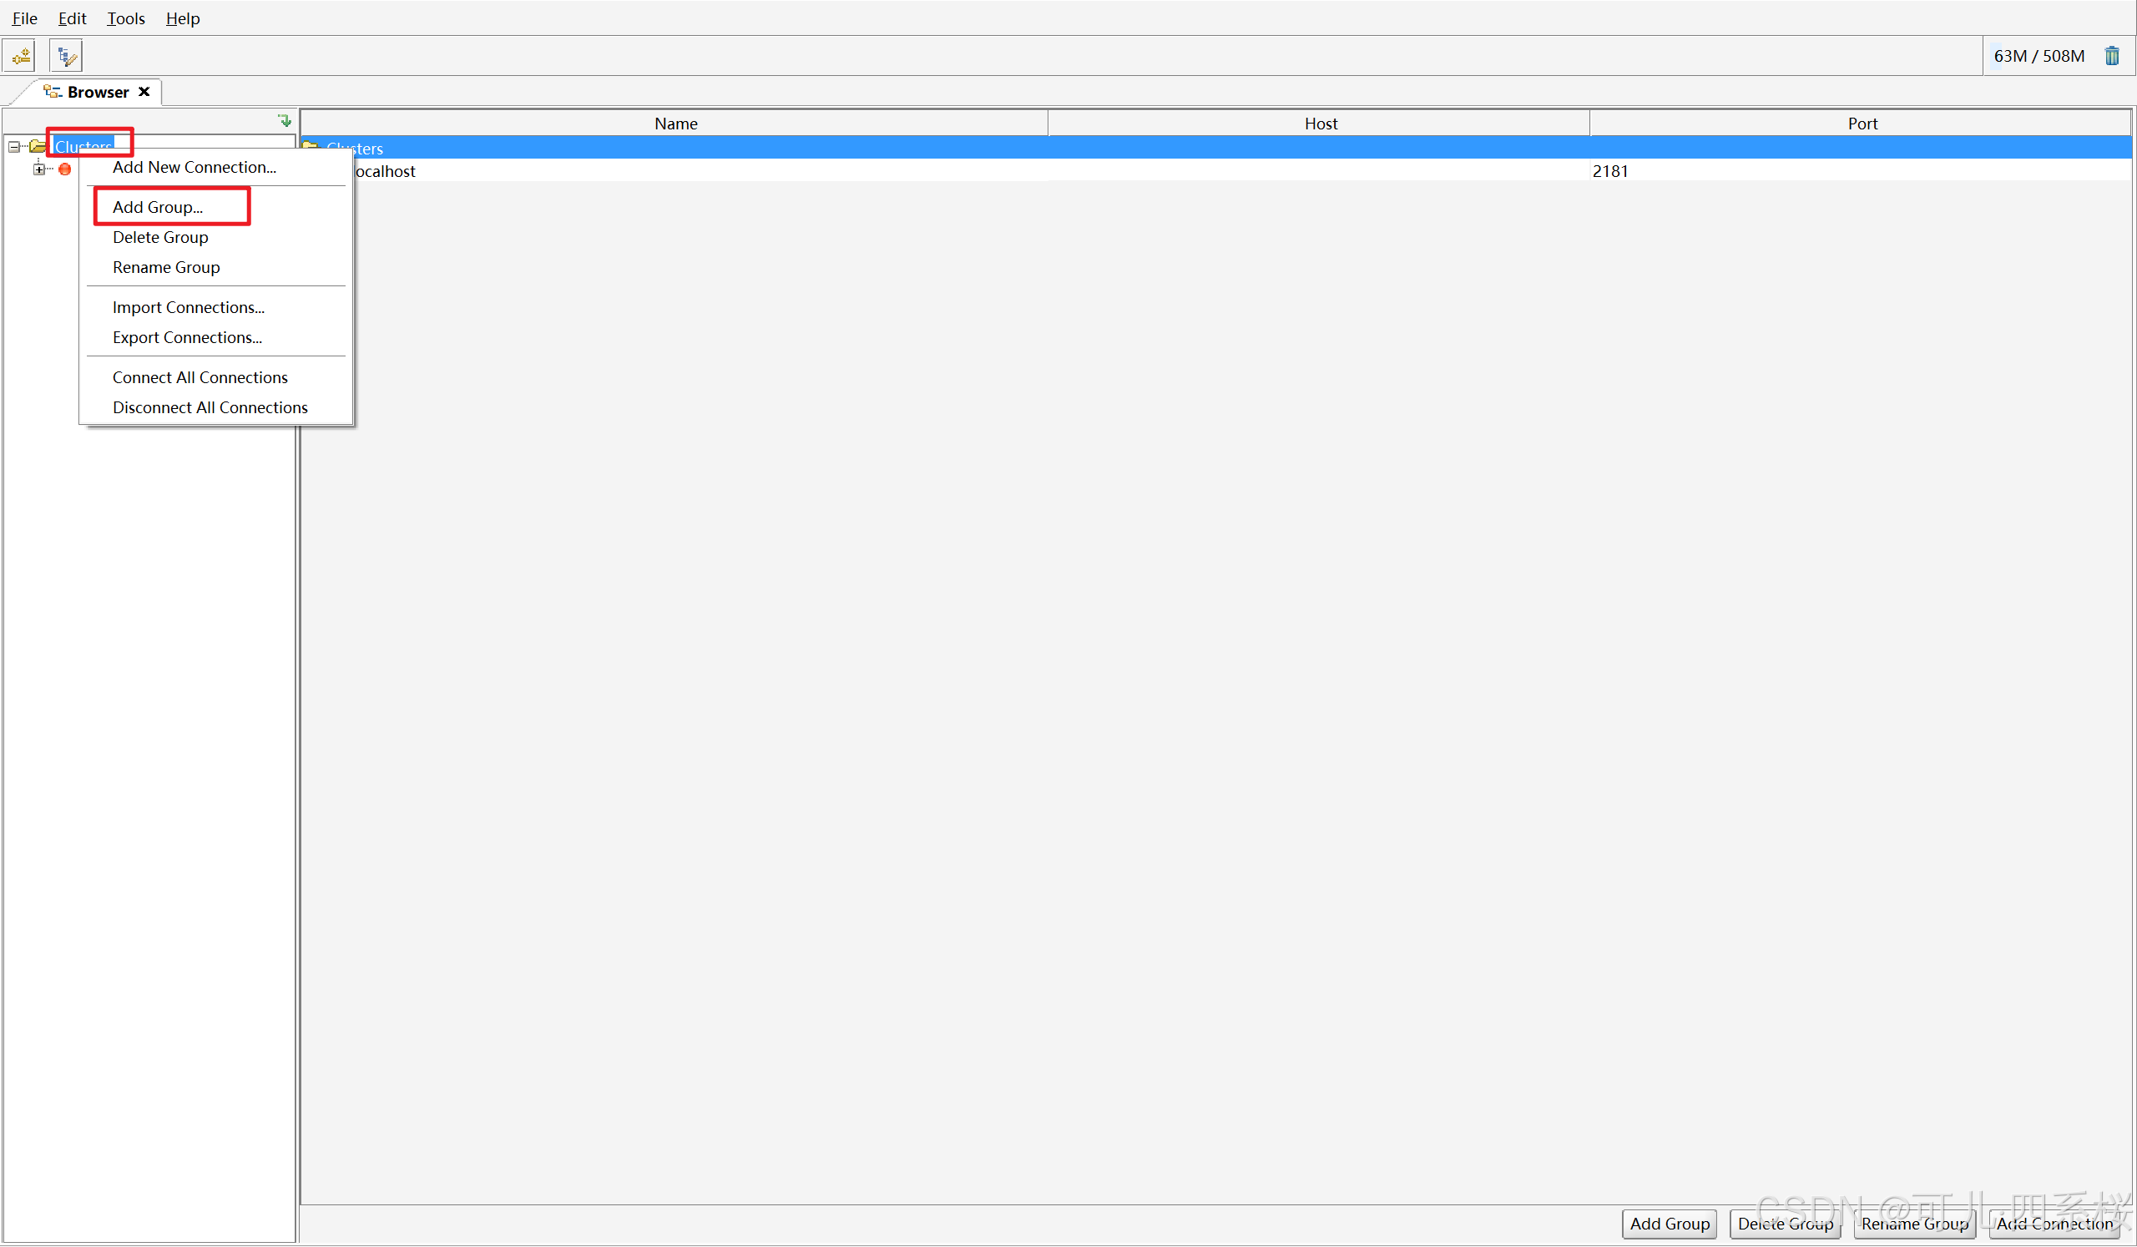Screen dimensions: 2137x1247
Task: Collapse the Clusters tree node
Action: click(13, 147)
